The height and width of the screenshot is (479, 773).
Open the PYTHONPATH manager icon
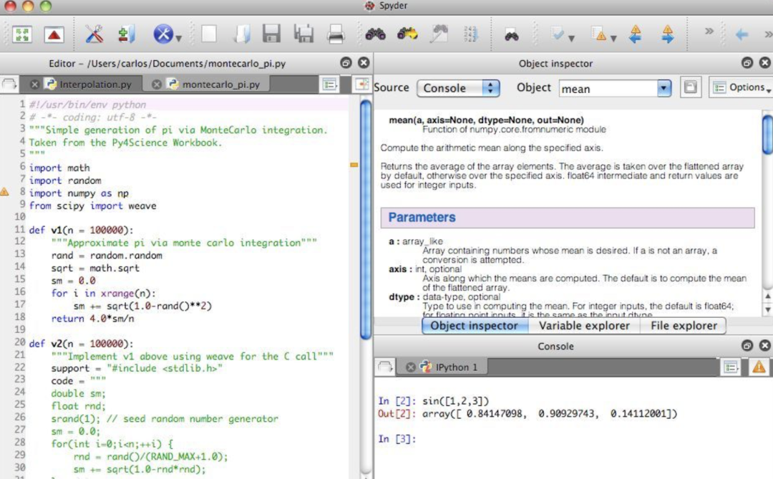126,34
